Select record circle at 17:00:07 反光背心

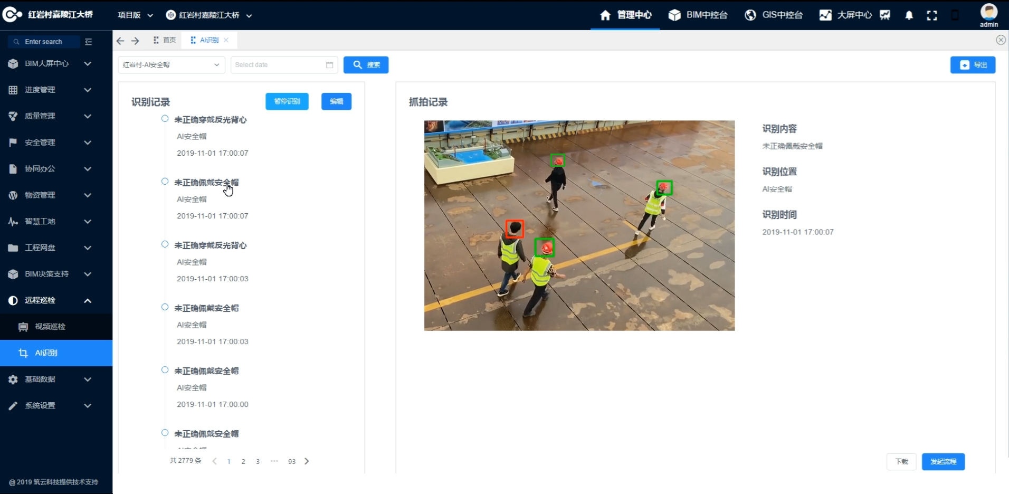point(165,119)
